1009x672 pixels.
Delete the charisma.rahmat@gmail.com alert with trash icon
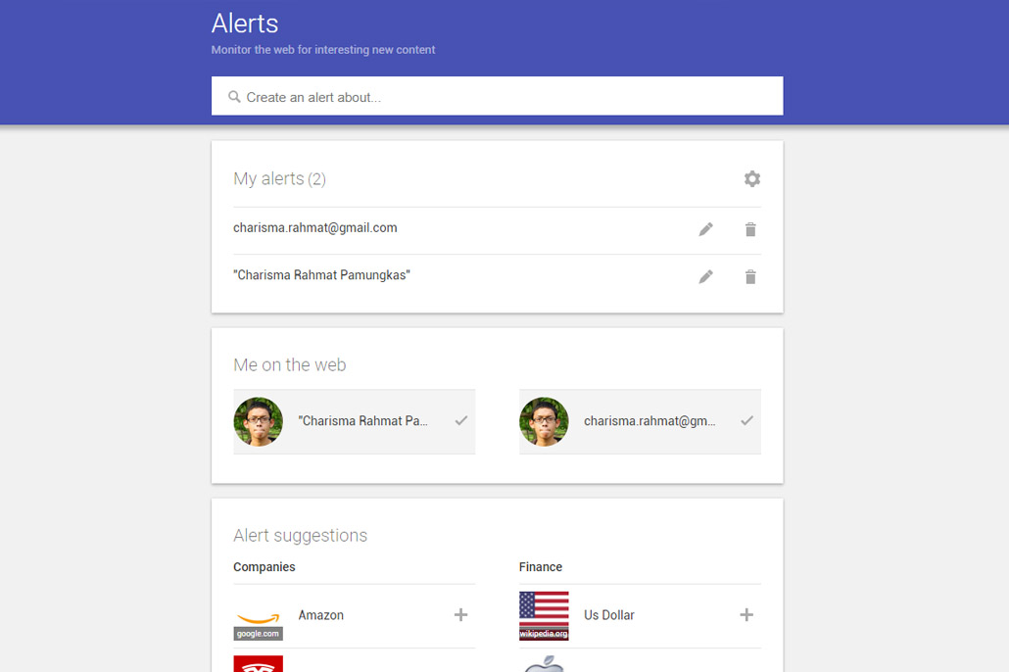[x=750, y=229]
